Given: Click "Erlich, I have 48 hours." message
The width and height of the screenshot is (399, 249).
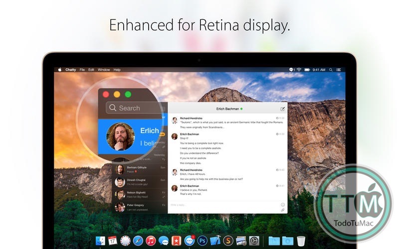Looking at the screenshot, I should (x=193, y=174).
